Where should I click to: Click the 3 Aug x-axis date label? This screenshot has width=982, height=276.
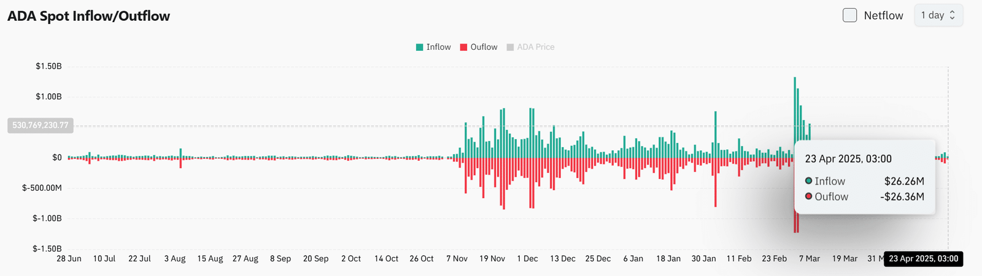(x=175, y=259)
